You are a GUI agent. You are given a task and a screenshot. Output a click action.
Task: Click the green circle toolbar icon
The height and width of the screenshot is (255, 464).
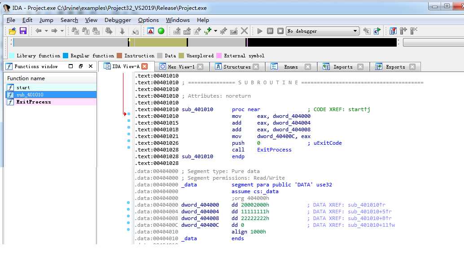click(161, 31)
